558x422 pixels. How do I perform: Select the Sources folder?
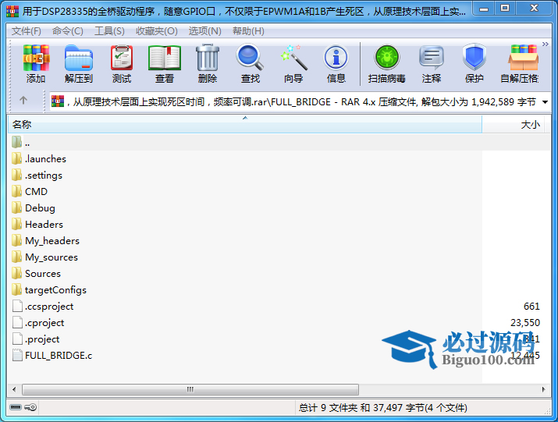tap(43, 273)
